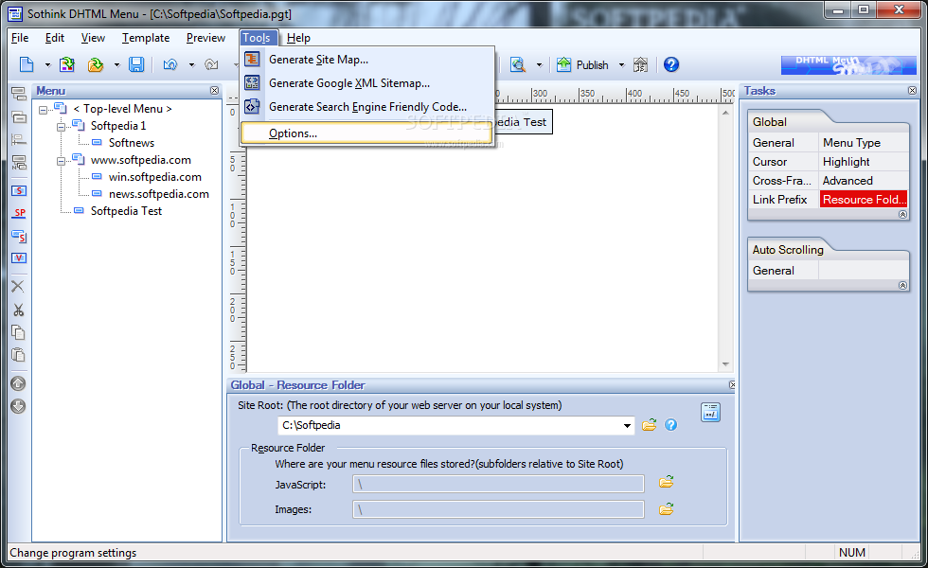Click the Move Up round arrow icon
928x568 pixels.
click(x=18, y=383)
